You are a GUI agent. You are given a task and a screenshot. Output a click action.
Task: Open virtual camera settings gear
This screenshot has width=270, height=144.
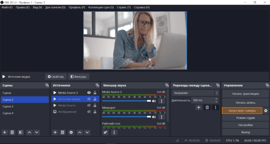[266, 111]
